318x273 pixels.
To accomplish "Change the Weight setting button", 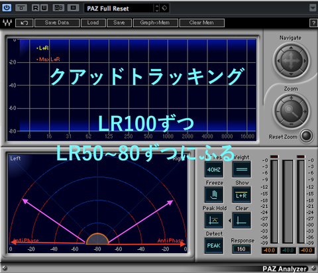I will point(242,170).
